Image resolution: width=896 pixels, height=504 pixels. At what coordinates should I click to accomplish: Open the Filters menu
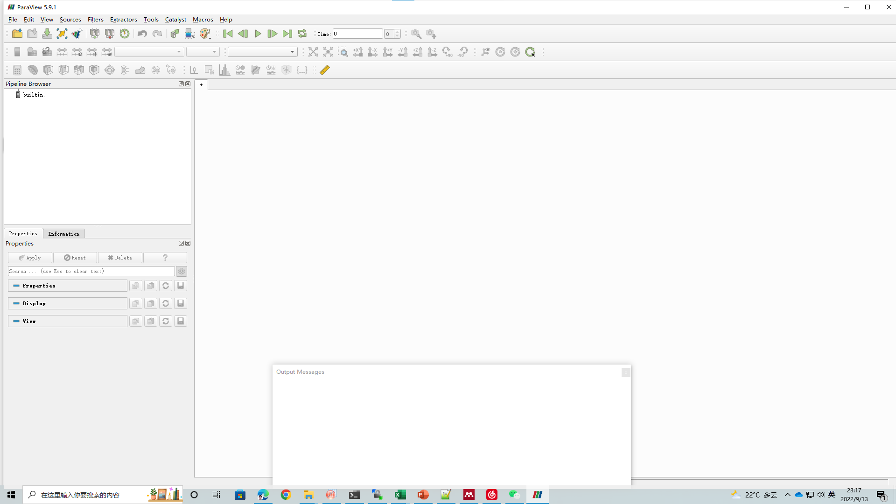pyautogui.click(x=95, y=19)
